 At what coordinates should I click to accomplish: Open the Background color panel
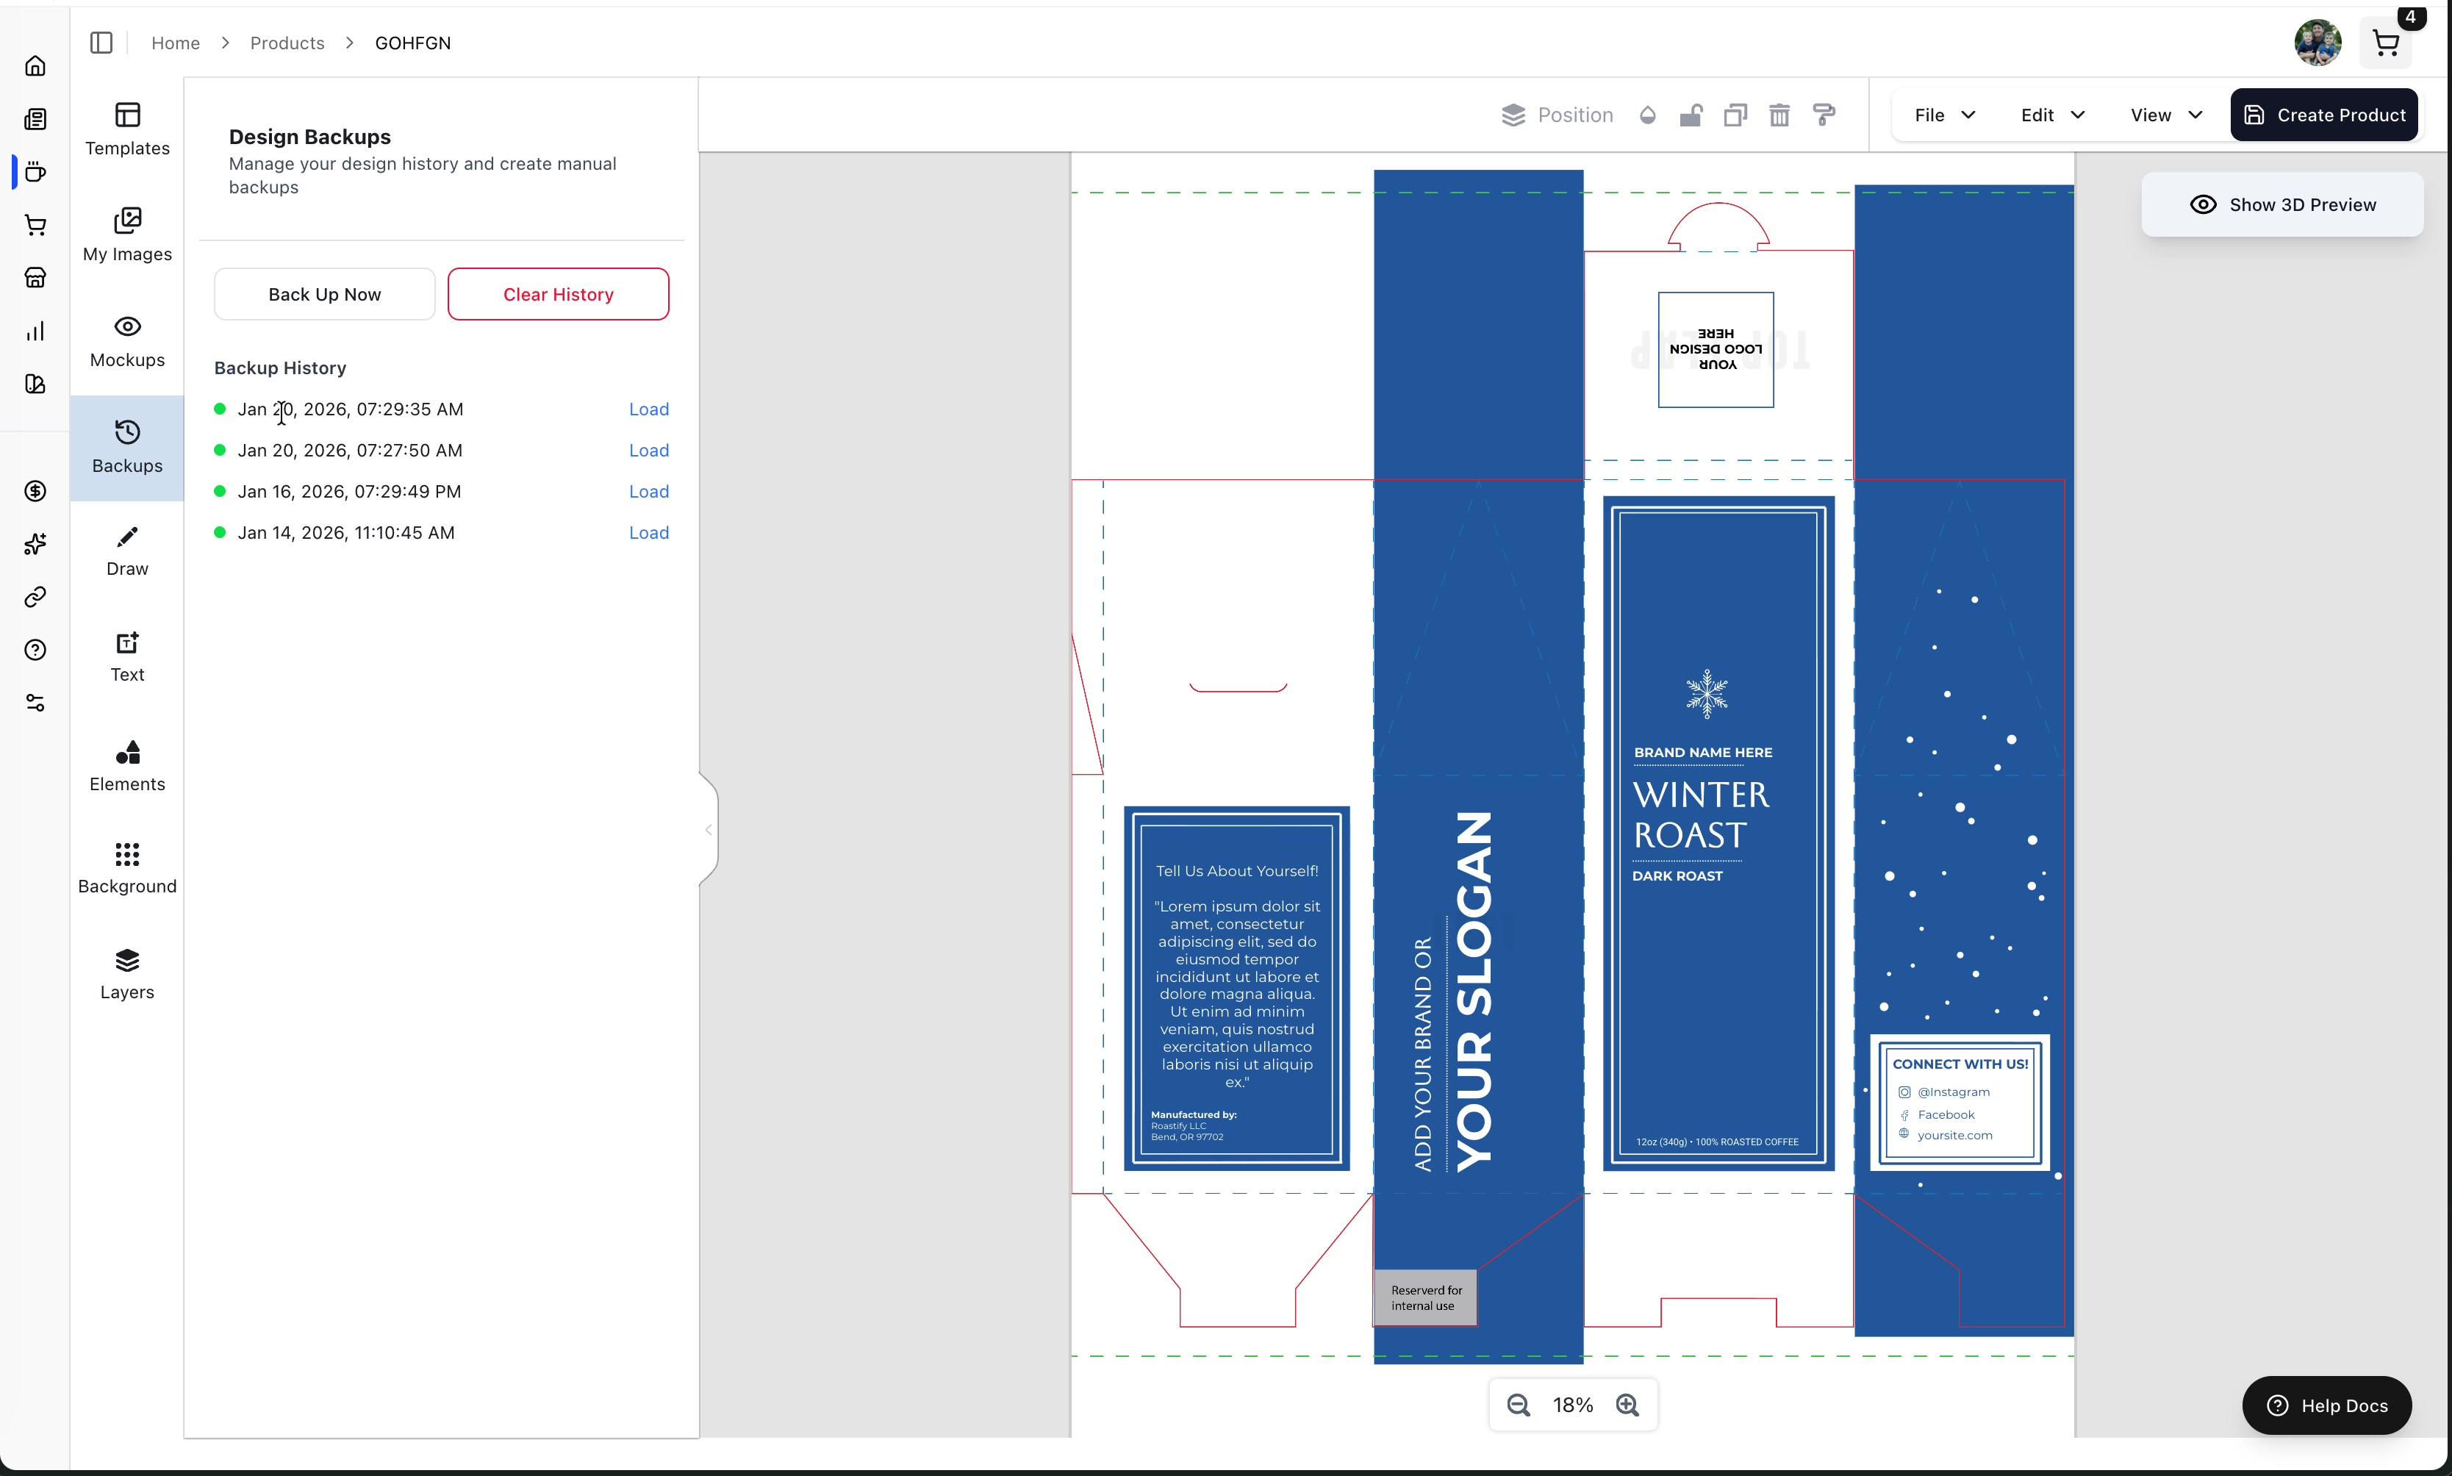click(x=127, y=867)
